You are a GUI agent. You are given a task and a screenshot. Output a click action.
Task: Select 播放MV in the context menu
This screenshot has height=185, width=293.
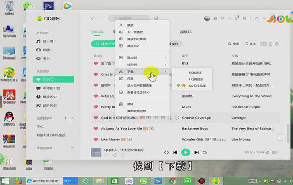(x=133, y=46)
